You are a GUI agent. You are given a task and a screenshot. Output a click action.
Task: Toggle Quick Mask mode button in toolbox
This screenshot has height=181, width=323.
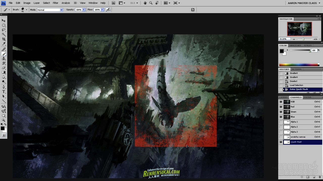tap(4, 135)
